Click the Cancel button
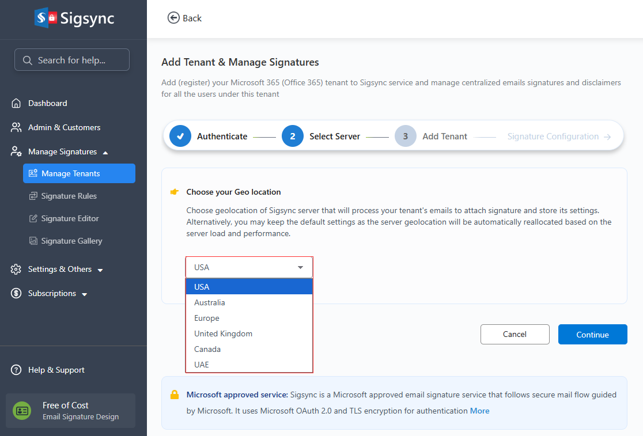This screenshot has height=436, width=643. point(515,335)
